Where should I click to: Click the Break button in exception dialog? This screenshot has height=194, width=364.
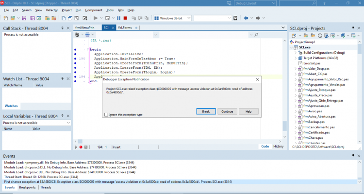click(x=206, y=111)
